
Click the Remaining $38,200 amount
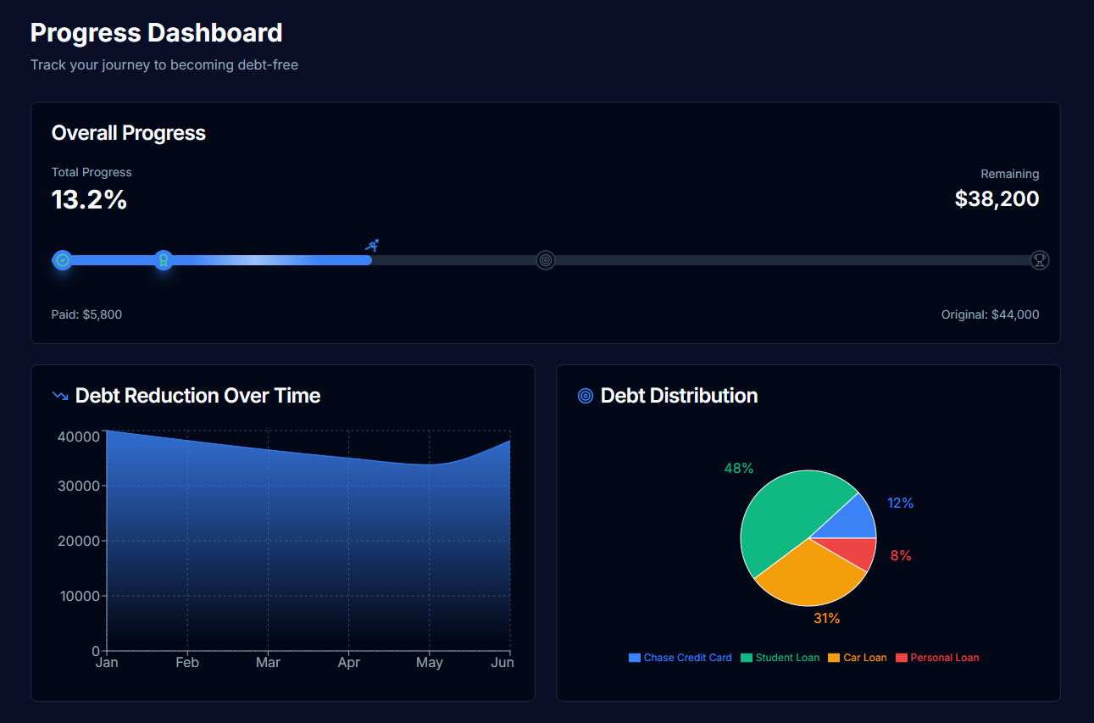click(997, 198)
